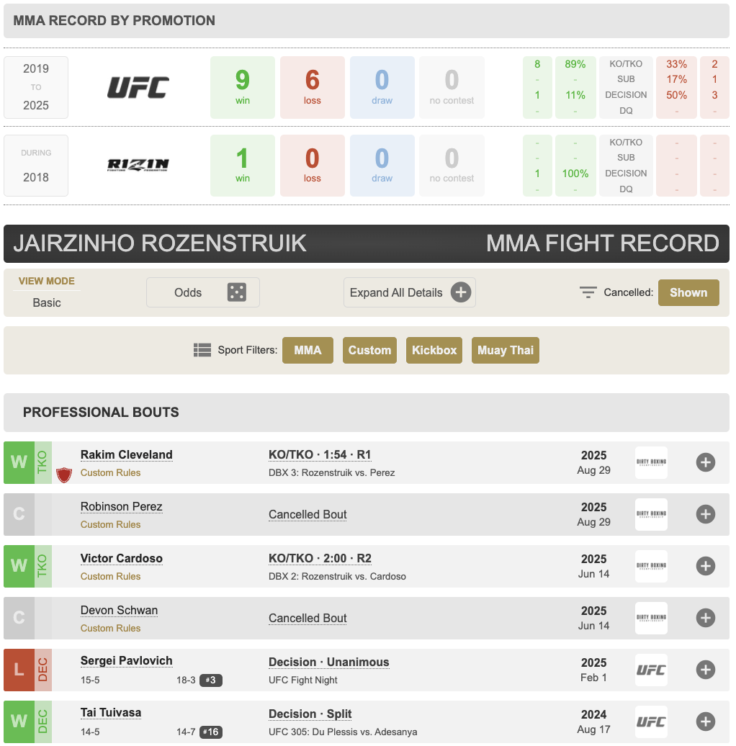This screenshot has height=746, width=736.
Task: Expand the Tai Tuivasa fight details
Action: (x=705, y=722)
